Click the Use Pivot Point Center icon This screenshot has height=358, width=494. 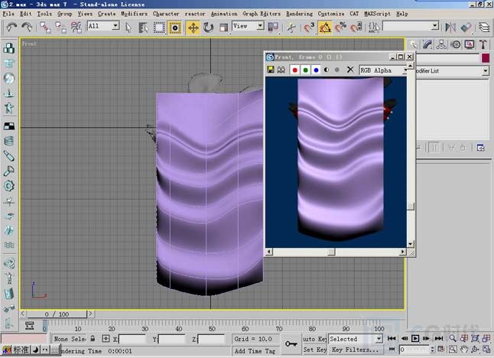coord(273,28)
